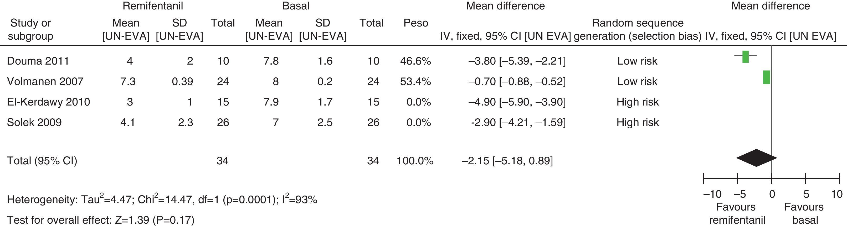Click El-Kerdawy's High risk bias rating
Viewport: 847px width, 226px height.
pyautogui.click(x=638, y=102)
